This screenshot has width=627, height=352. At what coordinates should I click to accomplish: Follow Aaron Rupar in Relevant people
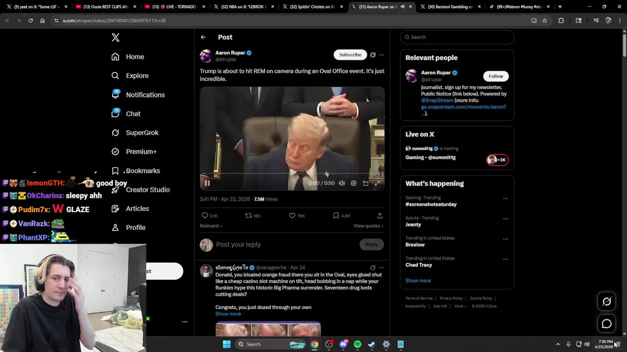[x=496, y=76]
